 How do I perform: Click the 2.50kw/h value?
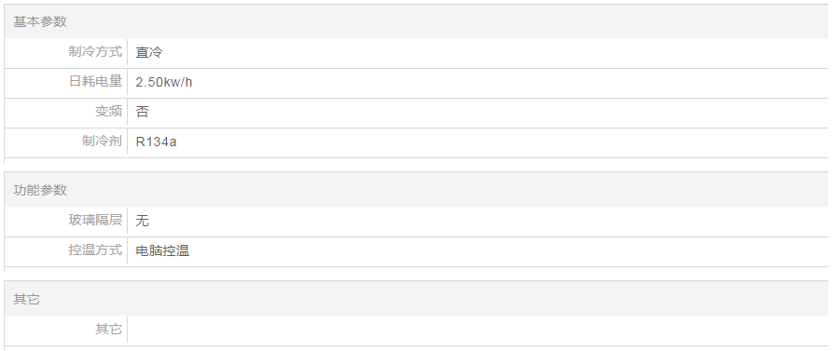(163, 82)
